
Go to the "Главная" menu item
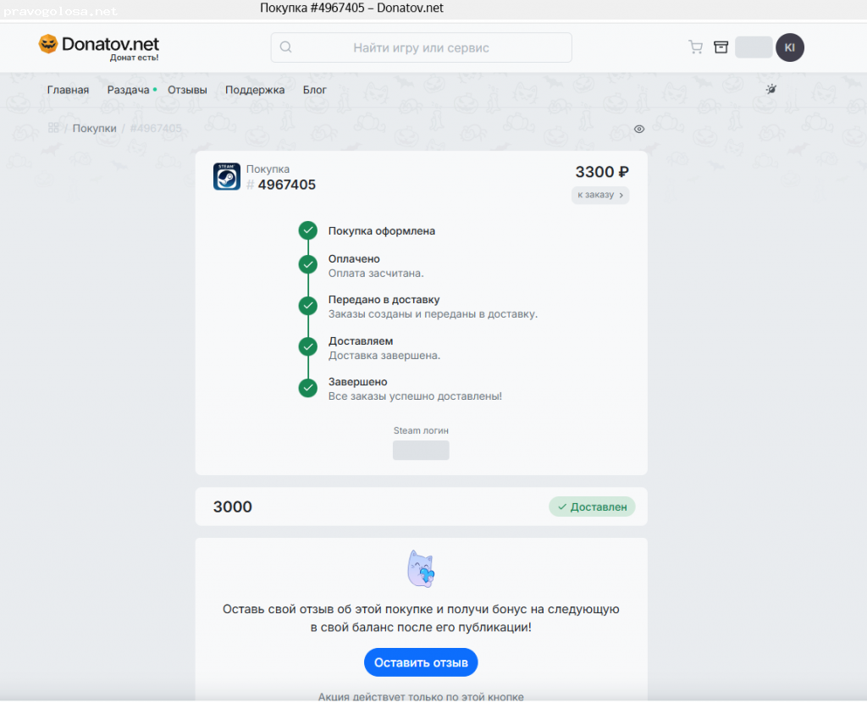tap(68, 90)
